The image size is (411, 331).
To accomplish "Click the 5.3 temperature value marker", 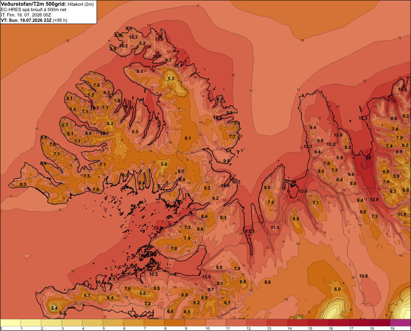I will 171,79.
